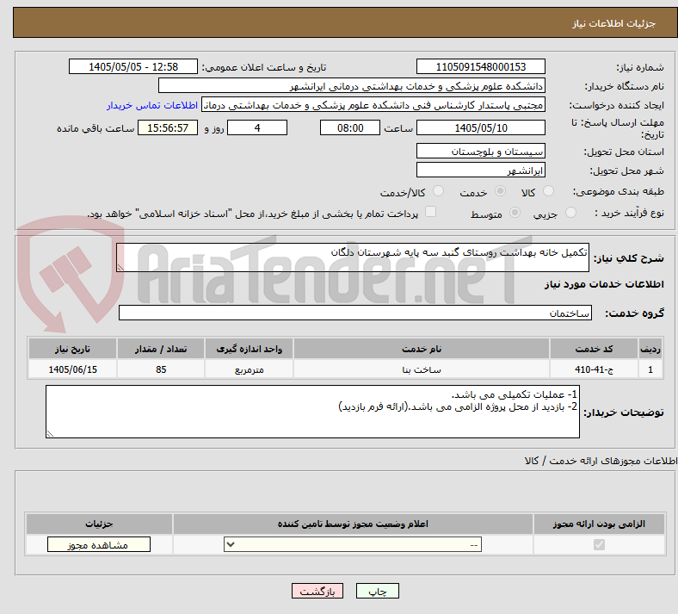Click the بازگشت back button
The width and height of the screenshot is (678, 614).
[x=317, y=591]
